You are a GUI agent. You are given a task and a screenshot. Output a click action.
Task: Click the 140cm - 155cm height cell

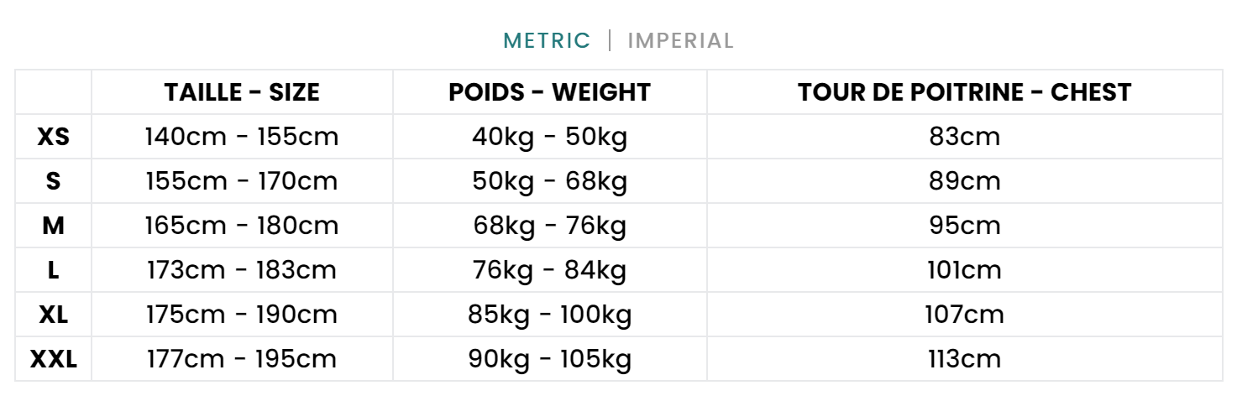point(242,137)
